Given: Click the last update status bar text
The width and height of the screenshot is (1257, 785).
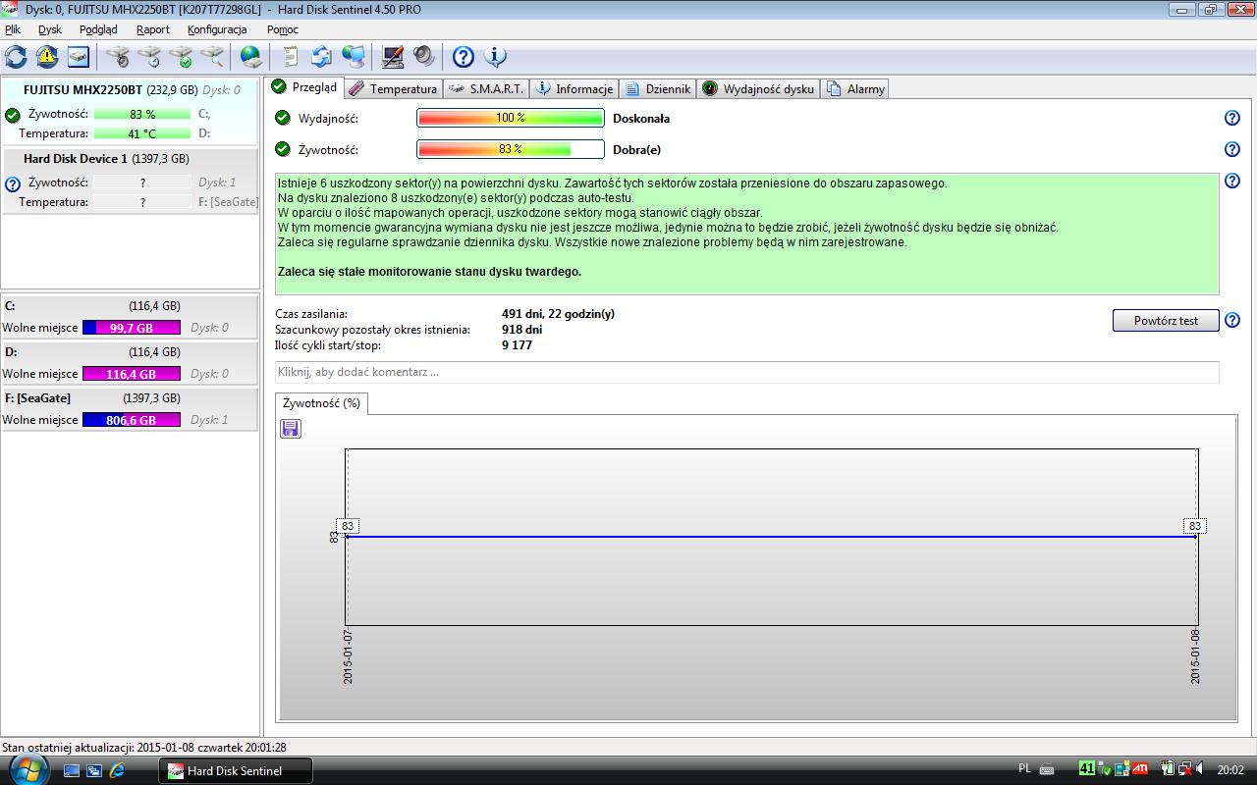Looking at the screenshot, I should point(144,748).
